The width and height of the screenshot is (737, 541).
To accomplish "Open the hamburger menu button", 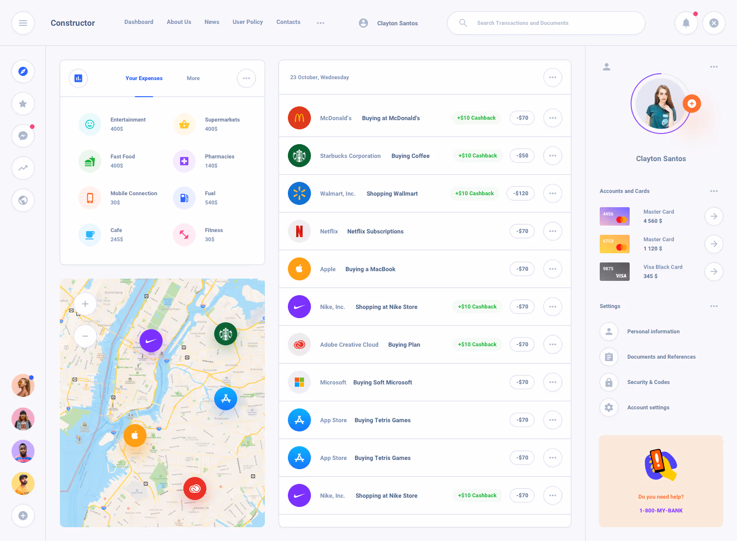I will [23, 23].
